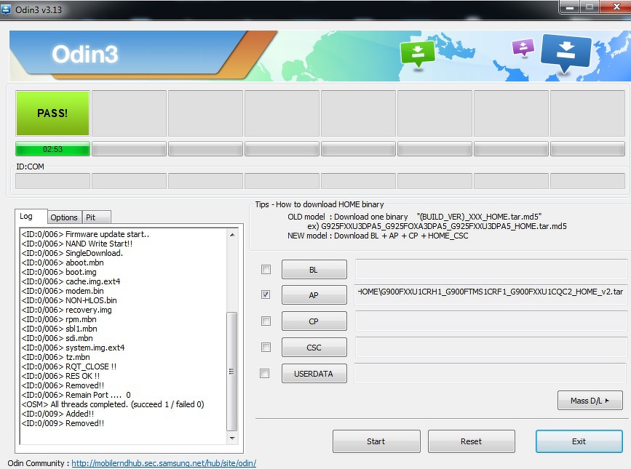Click the log scrollbar down arrow
631x469 pixels.
232,438
